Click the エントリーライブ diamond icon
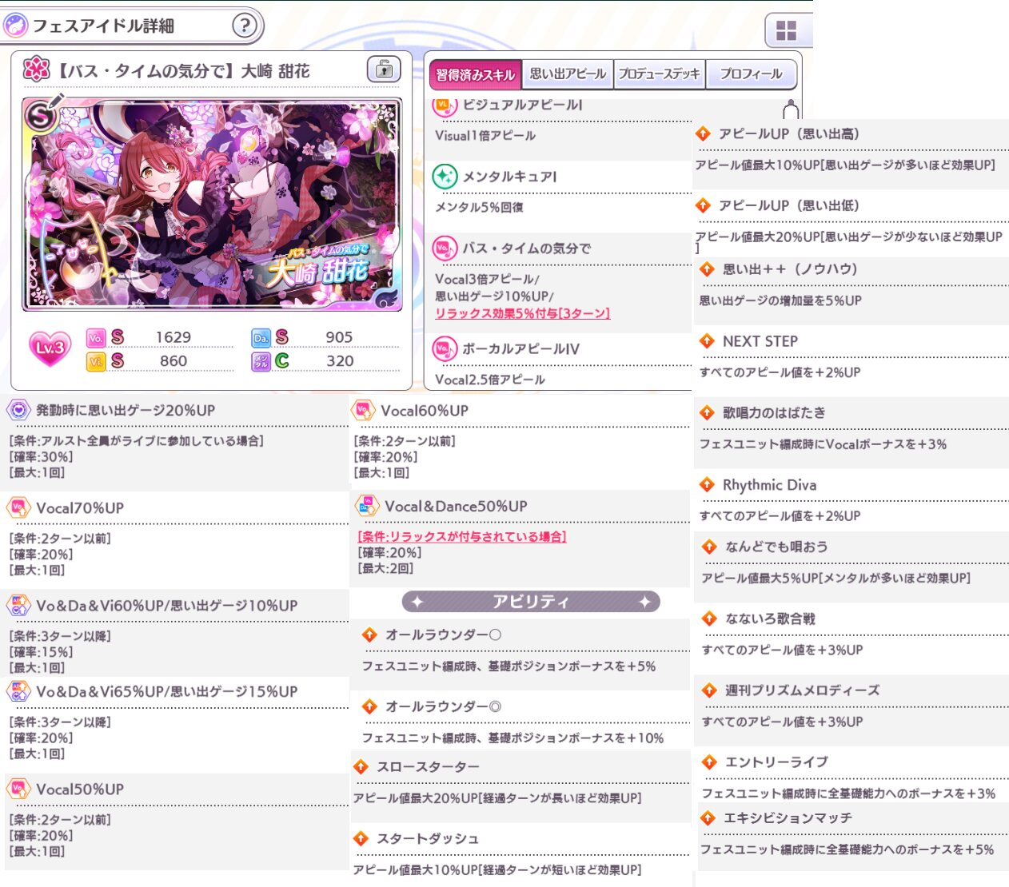Screen dimensions: 1009x887 tap(709, 762)
